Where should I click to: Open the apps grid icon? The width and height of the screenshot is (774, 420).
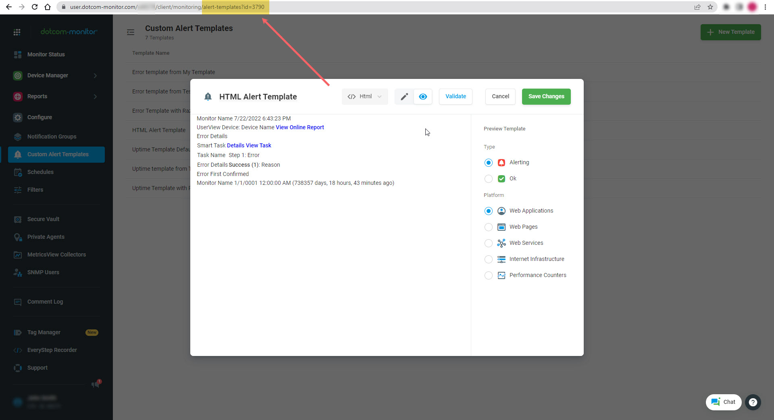[x=17, y=32]
